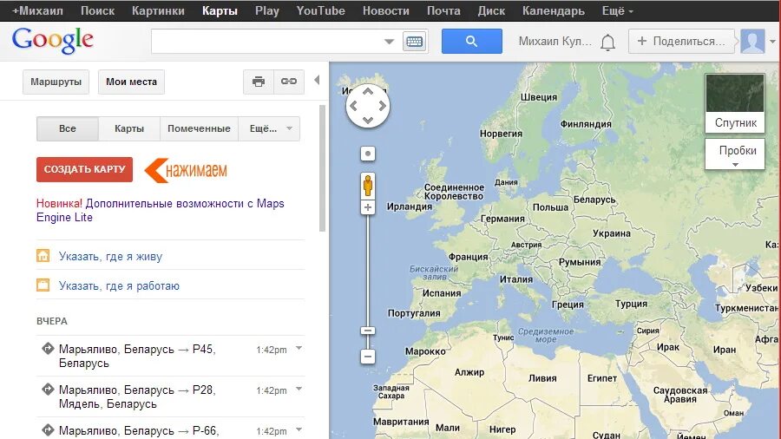This screenshot has height=439, width=781.
Task: Switch to Спутник satellite view thumbnail
Action: (x=735, y=103)
